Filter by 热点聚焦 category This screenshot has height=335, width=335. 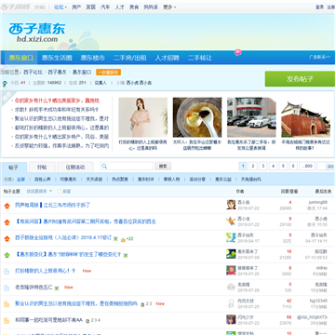pyautogui.click(x=120, y=180)
